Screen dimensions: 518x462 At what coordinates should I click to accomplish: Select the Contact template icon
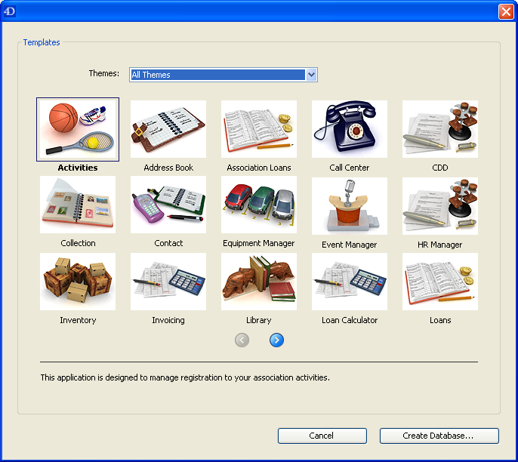168,205
